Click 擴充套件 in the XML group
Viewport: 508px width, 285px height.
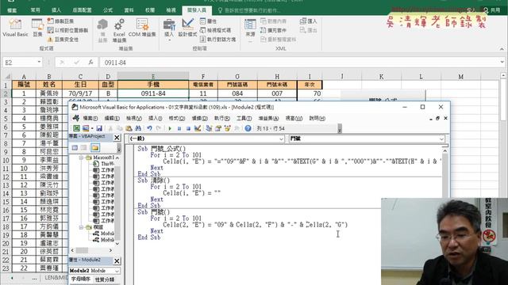(x=274, y=30)
